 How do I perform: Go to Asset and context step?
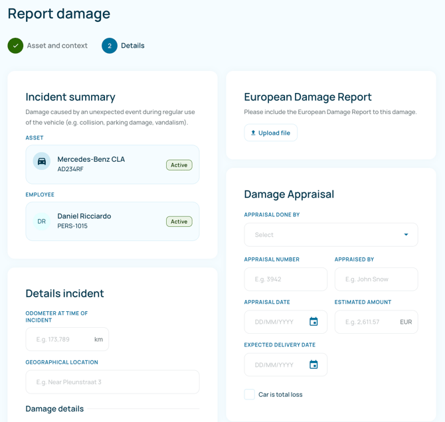coord(57,46)
